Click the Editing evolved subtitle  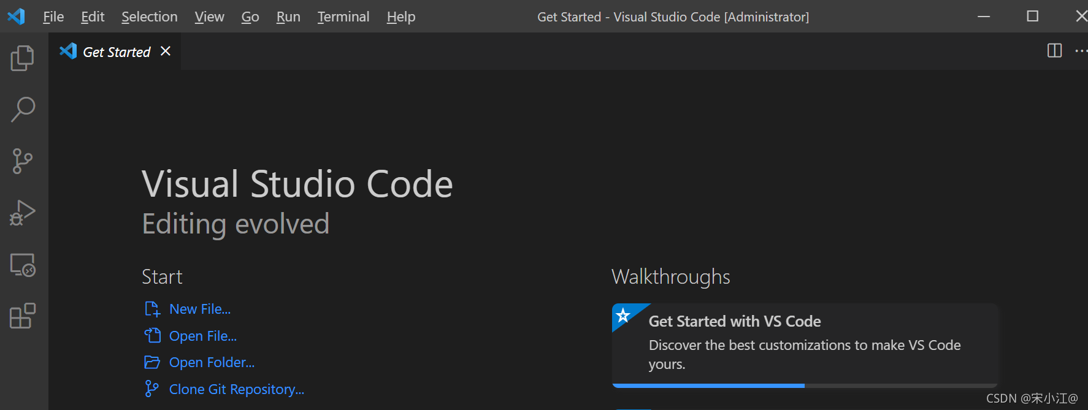[x=236, y=224]
